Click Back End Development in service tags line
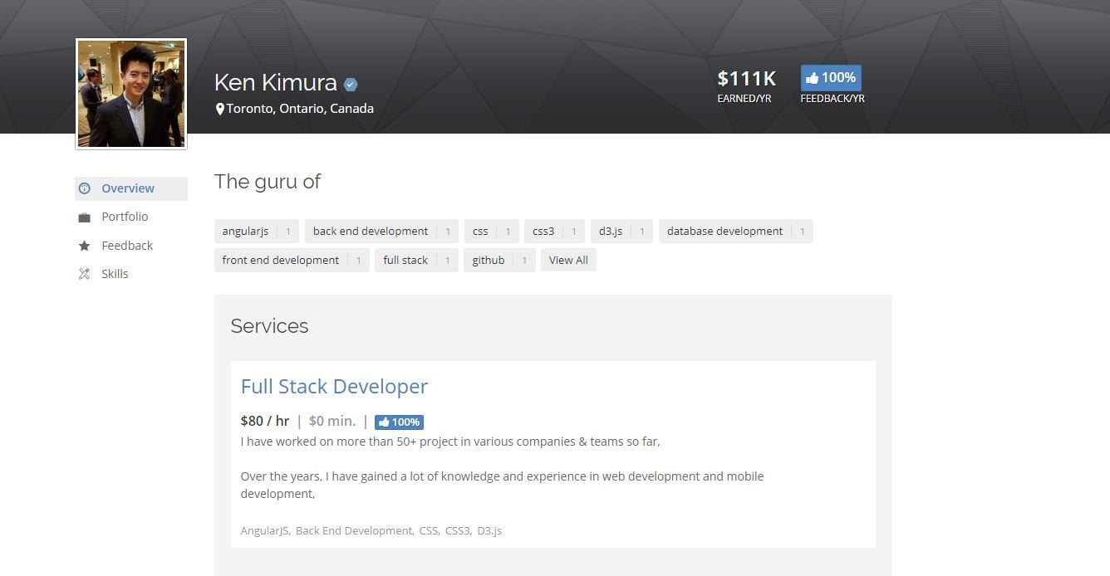 (354, 531)
